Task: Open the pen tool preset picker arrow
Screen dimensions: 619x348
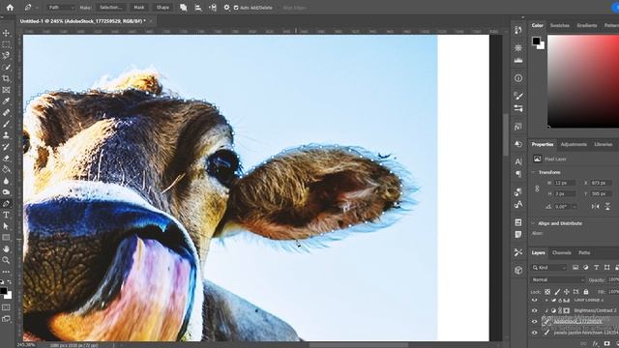Action: coord(37,8)
